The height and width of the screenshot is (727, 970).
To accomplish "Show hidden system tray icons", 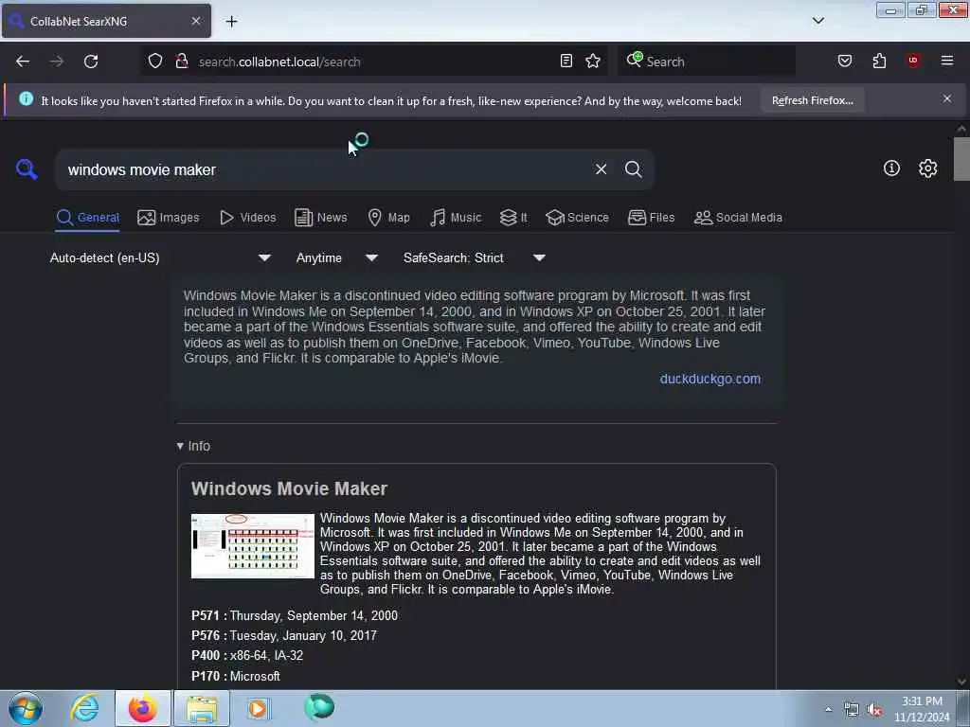I will [x=828, y=710].
